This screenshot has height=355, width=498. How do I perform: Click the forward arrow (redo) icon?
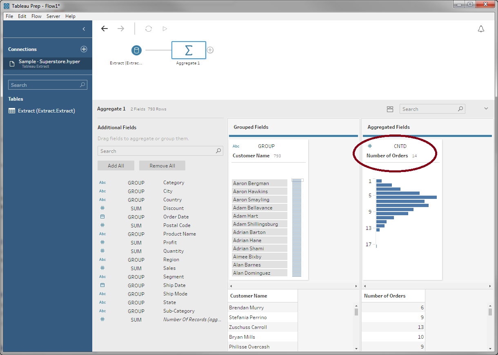[121, 29]
